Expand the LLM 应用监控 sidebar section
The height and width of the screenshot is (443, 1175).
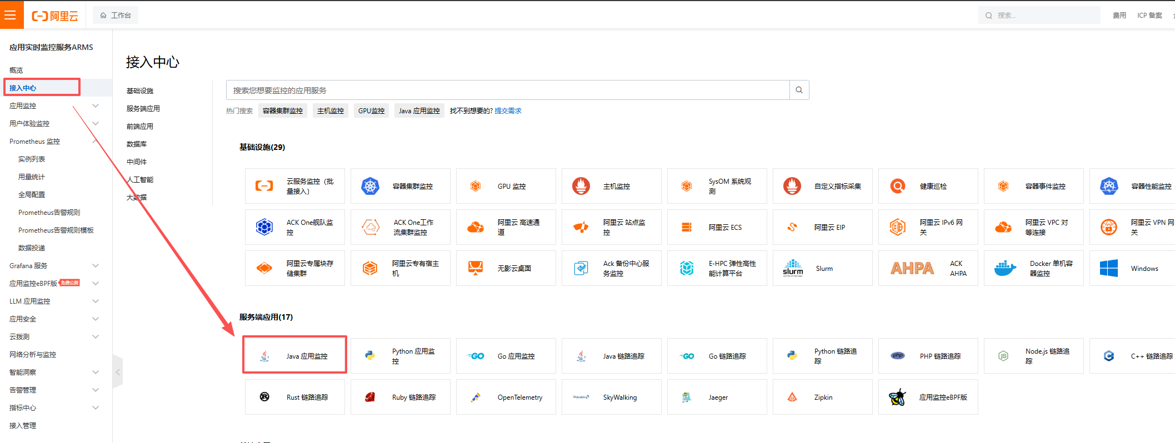(x=95, y=301)
